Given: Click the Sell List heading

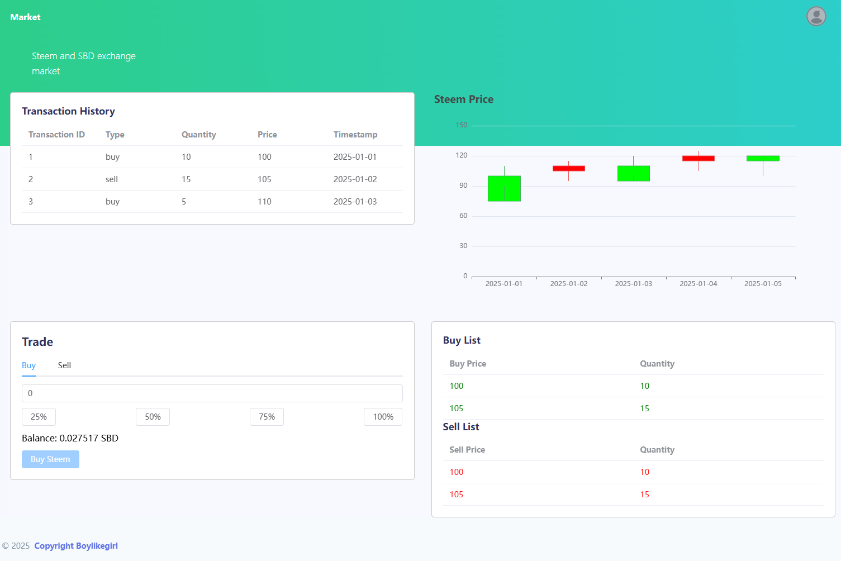Looking at the screenshot, I should pos(461,427).
